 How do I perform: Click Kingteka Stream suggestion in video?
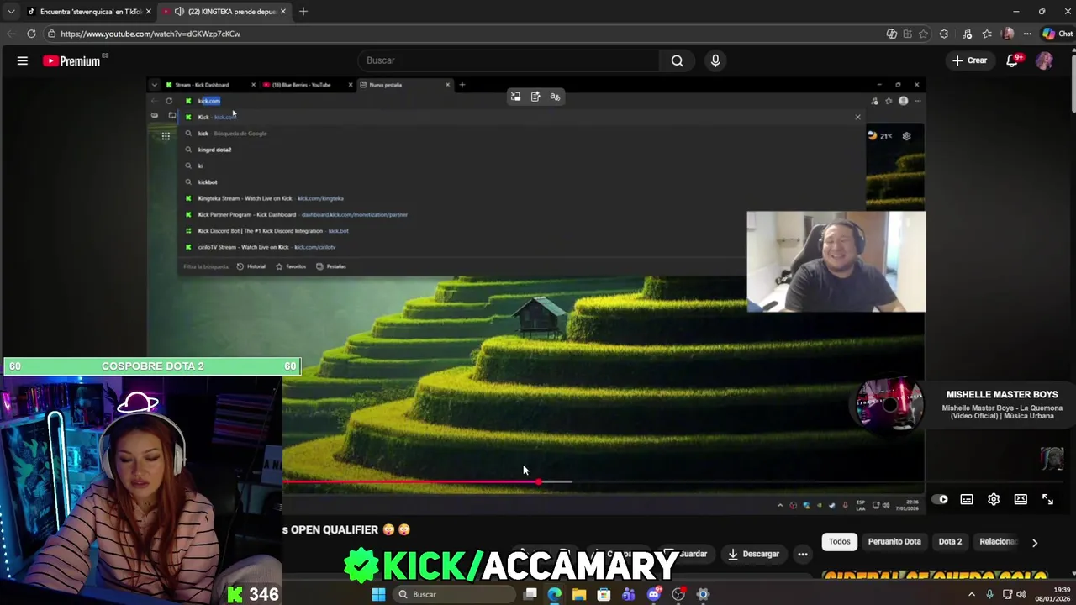(271, 198)
